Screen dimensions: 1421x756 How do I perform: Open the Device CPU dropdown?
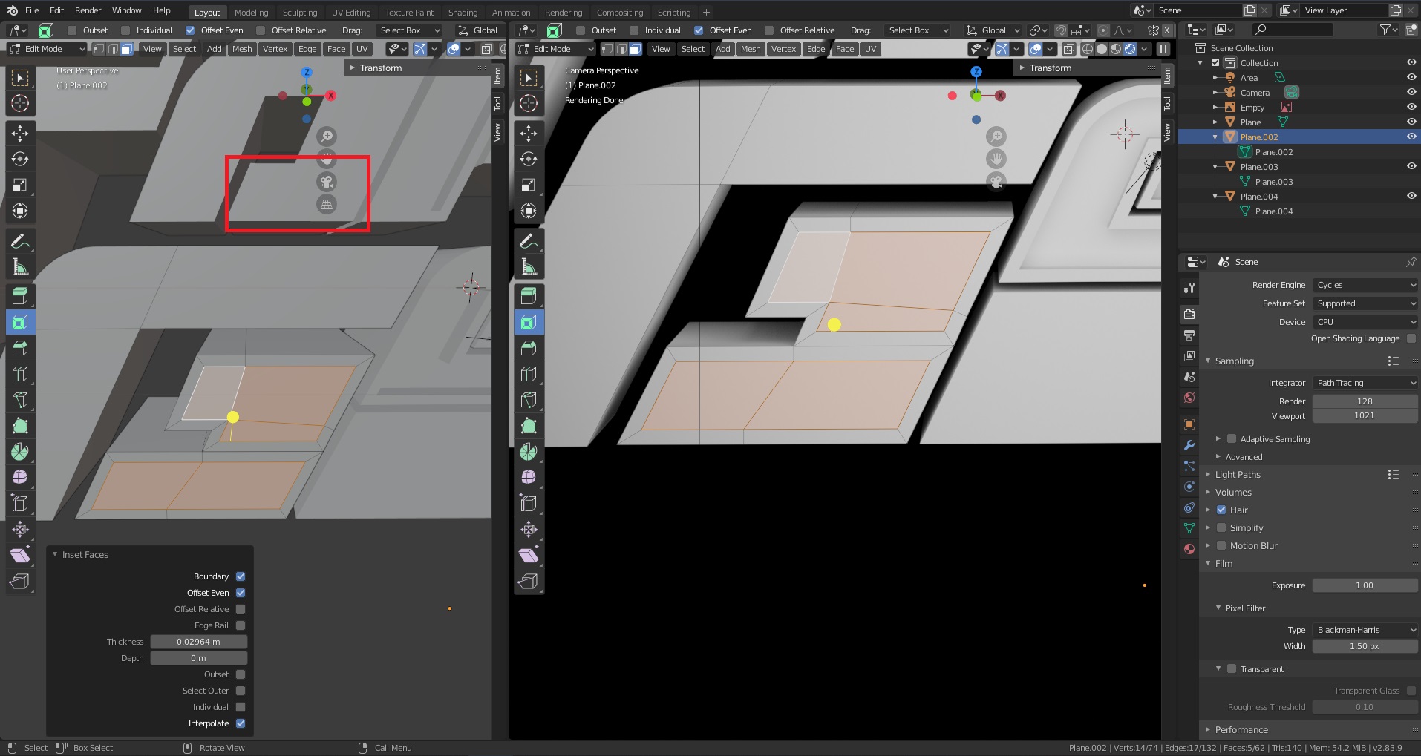1365,322
